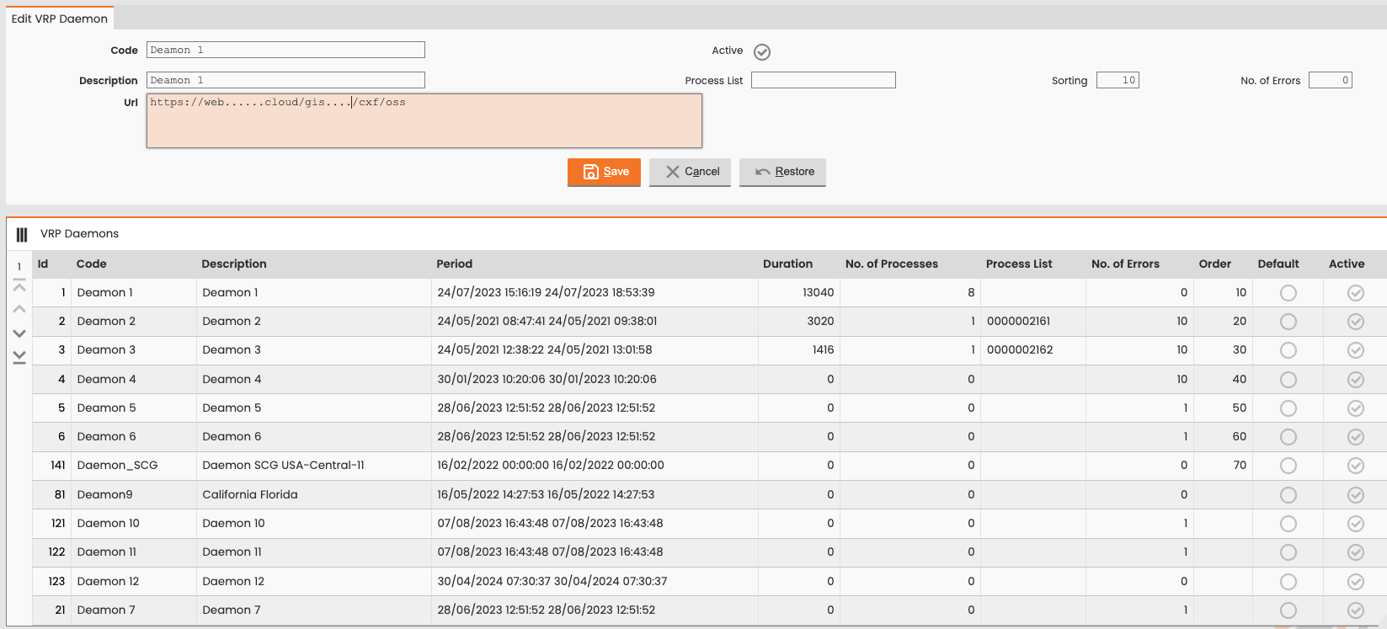Sort table by Duration column header
Image resolution: width=1387 pixels, height=629 pixels.
787,264
